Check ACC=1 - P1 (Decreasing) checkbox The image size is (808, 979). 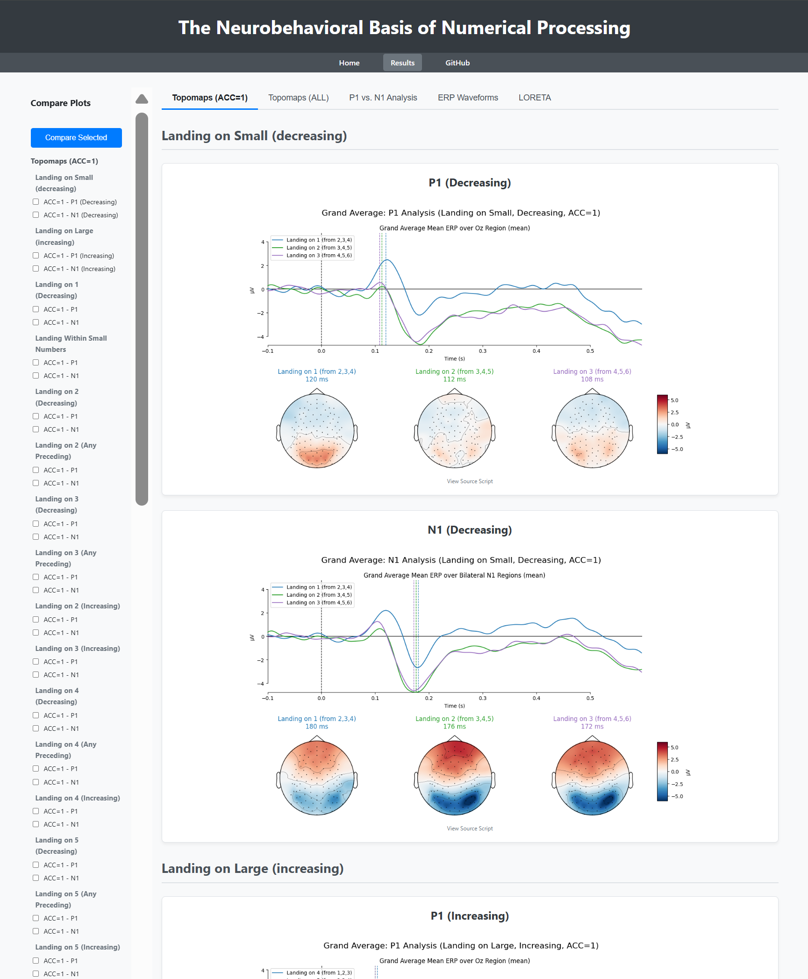point(36,202)
